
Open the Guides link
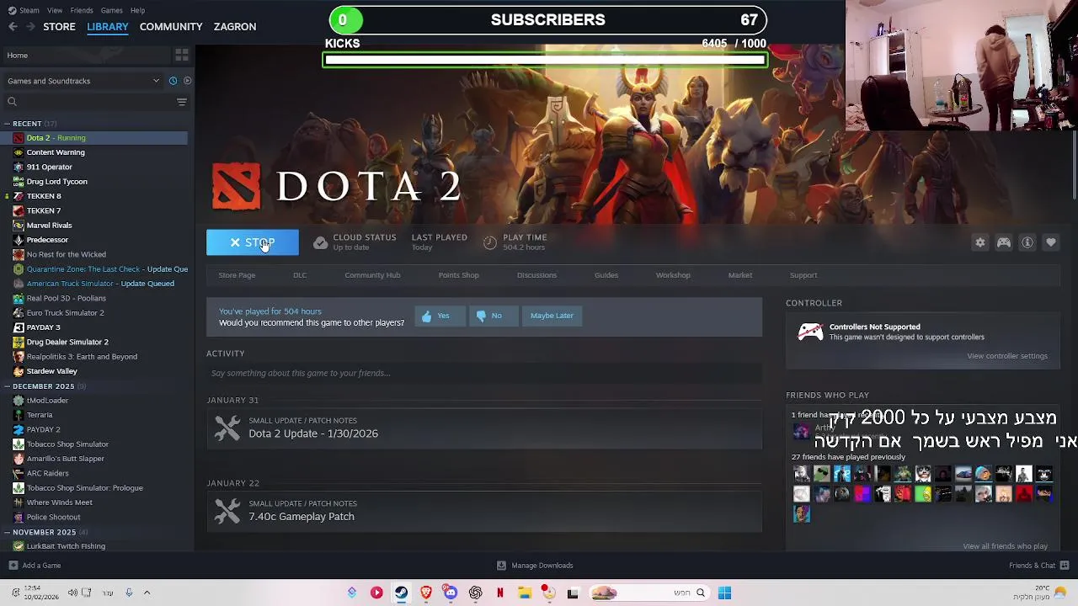tap(606, 275)
